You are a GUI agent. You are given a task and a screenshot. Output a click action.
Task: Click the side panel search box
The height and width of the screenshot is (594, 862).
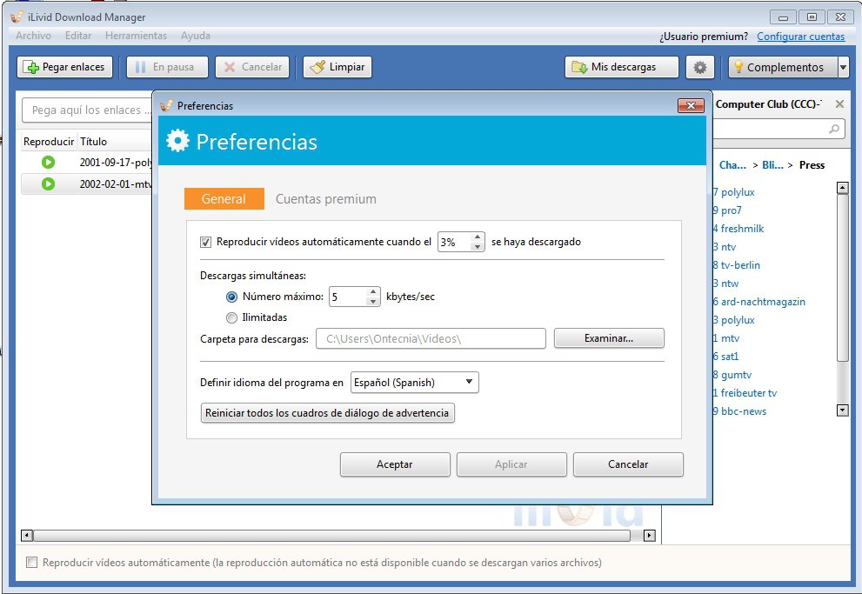(779, 129)
